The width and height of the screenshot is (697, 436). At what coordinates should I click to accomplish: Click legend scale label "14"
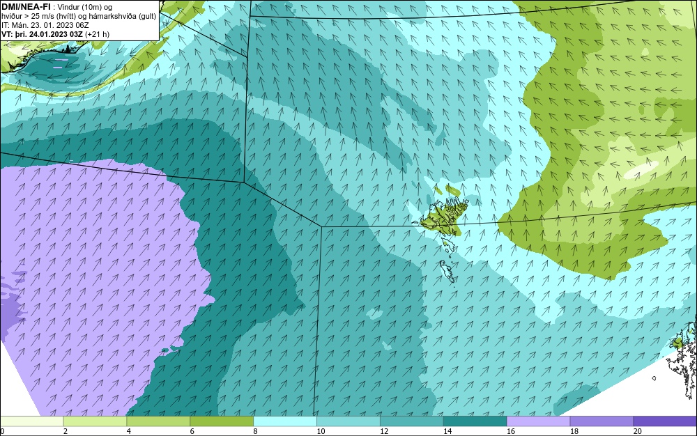coord(447,431)
